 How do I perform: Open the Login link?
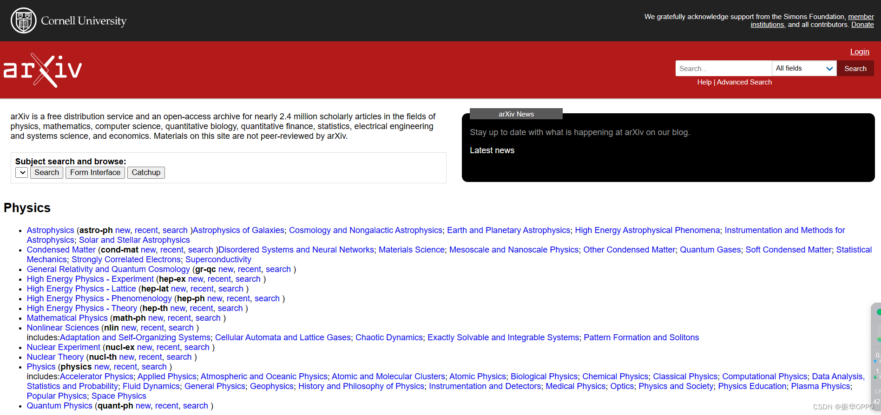[x=860, y=52]
